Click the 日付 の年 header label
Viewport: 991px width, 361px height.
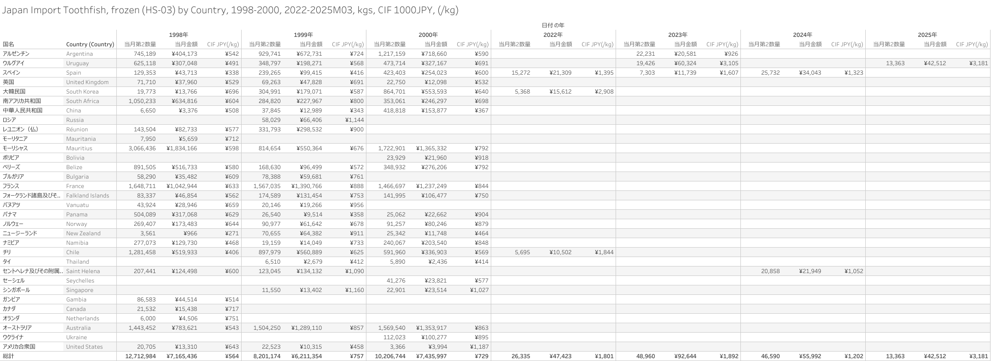click(x=553, y=26)
